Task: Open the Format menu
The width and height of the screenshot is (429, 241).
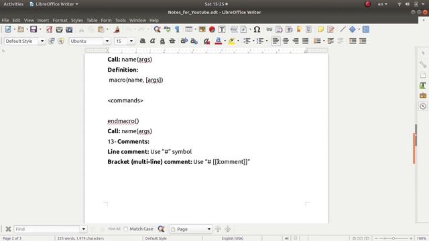Action: pos(60,20)
